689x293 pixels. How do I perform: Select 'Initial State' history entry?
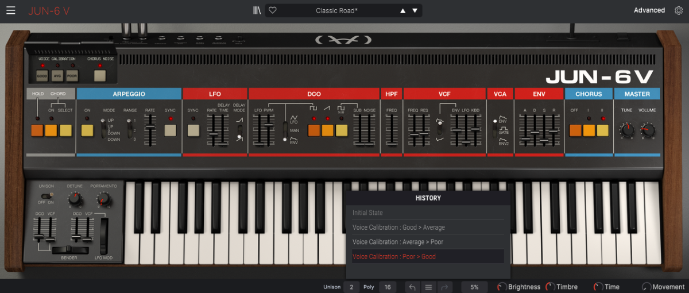(x=428, y=213)
